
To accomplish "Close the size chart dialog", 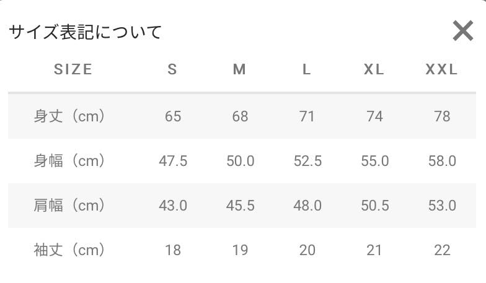I will point(462,31).
